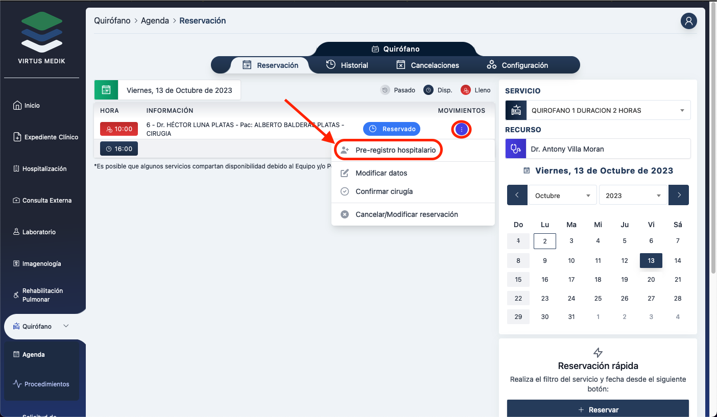Click the green calendar date picker icon
This screenshot has width=717, height=417.
pyautogui.click(x=106, y=90)
